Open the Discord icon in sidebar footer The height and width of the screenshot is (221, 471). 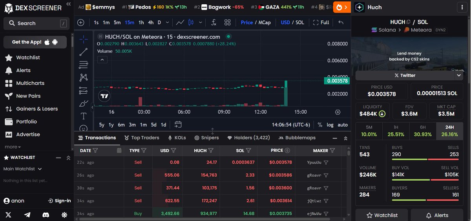pos(46,215)
